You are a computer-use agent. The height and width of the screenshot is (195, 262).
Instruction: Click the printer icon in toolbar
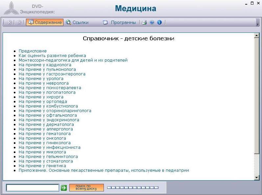144,23
